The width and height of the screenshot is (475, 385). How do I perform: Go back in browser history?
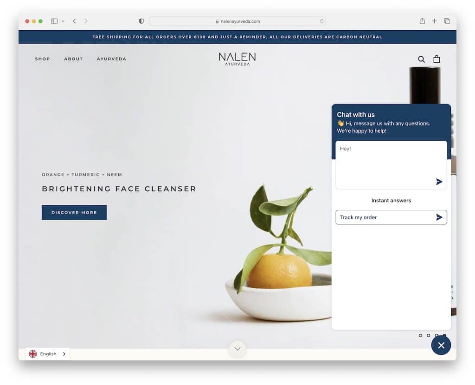74,21
